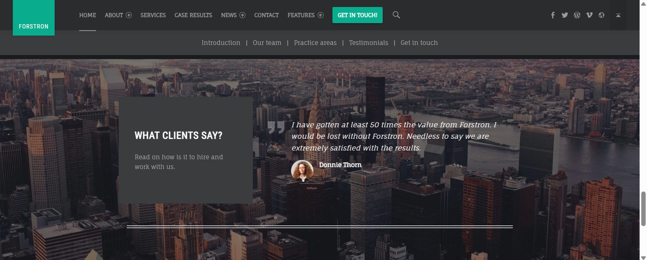Jump to the Our team section link

[x=267, y=43]
